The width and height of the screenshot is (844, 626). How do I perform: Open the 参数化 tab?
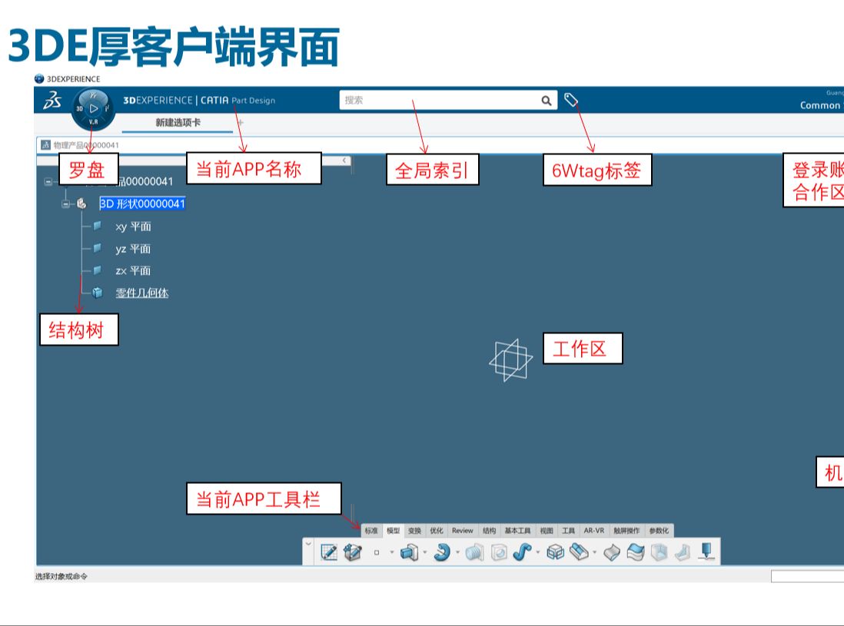pyautogui.click(x=659, y=531)
